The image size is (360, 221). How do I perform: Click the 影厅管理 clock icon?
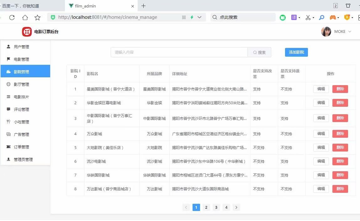coord(8,84)
